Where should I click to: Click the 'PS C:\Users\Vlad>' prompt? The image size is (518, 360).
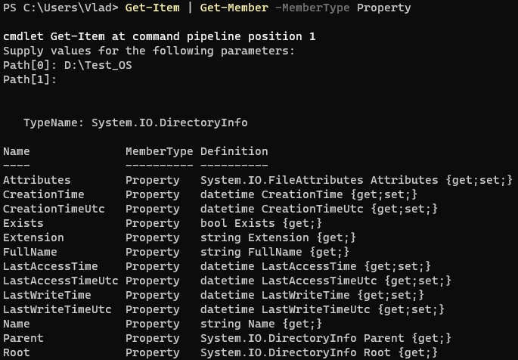tap(60, 8)
